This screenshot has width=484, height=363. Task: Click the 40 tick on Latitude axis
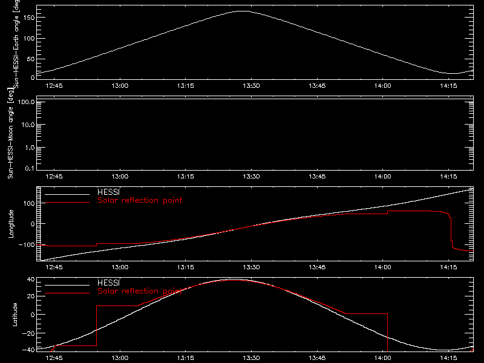pyautogui.click(x=31, y=280)
